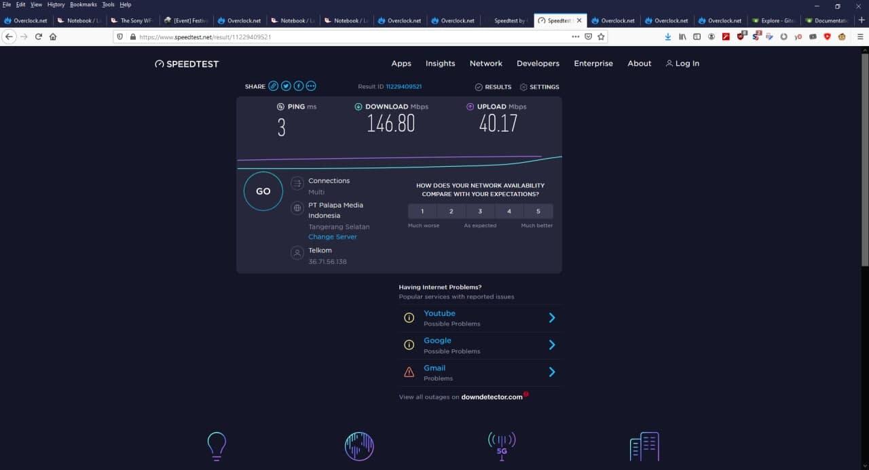
Task: Click the buildings enterprise icon at bottom
Action: 644,446
